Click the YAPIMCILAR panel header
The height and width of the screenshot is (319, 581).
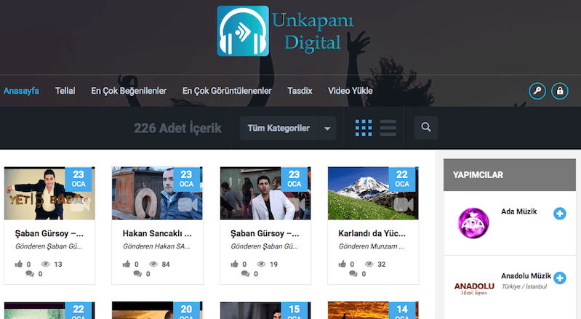coord(510,175)
